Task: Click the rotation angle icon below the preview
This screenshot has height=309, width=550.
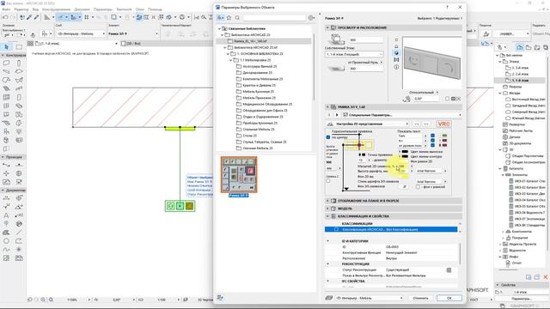Action: tap(406, 100)
